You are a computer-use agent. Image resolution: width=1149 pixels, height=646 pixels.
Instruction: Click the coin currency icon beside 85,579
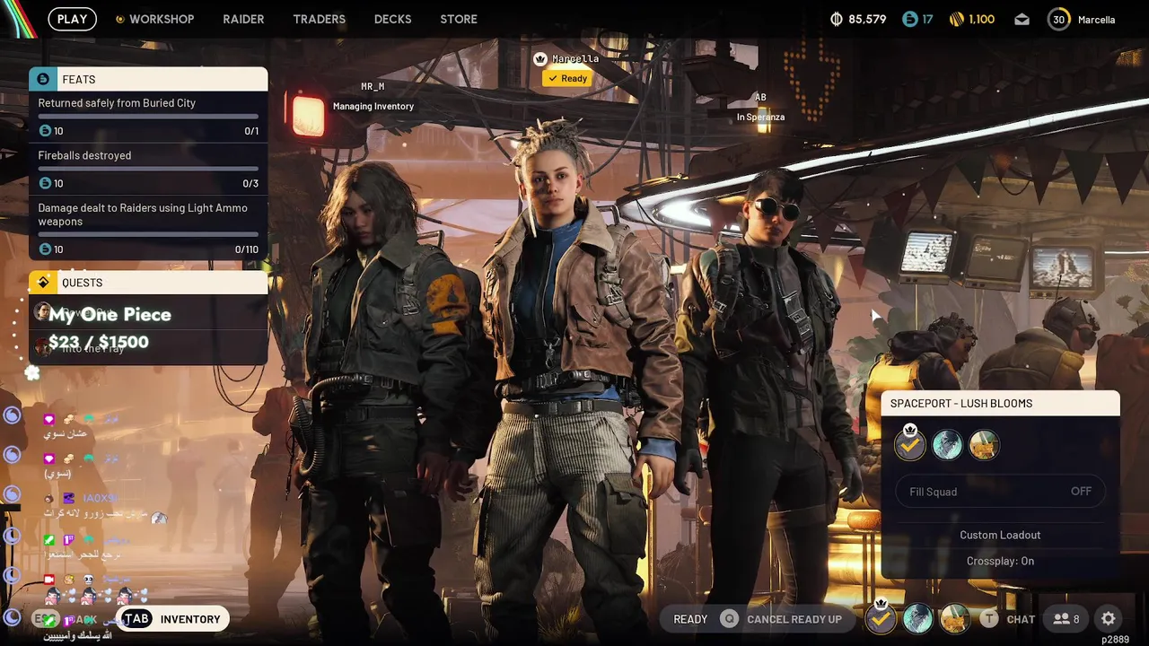click(x=837, y=19)
